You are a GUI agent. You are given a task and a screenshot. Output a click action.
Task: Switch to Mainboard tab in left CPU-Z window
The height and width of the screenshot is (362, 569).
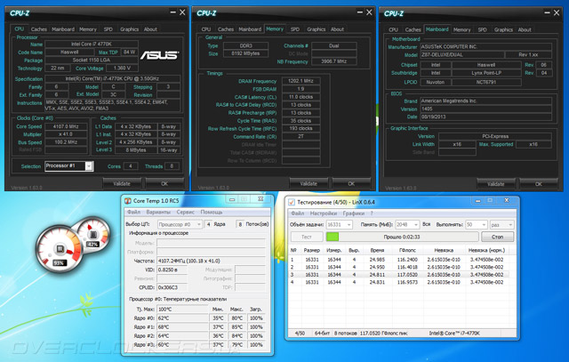tap(63, 29)
